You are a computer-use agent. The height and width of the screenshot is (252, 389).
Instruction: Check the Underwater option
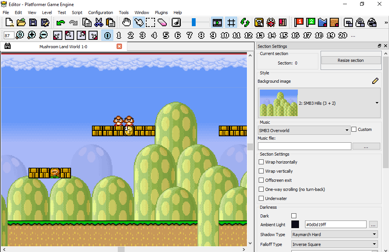[x=261, y=198]
